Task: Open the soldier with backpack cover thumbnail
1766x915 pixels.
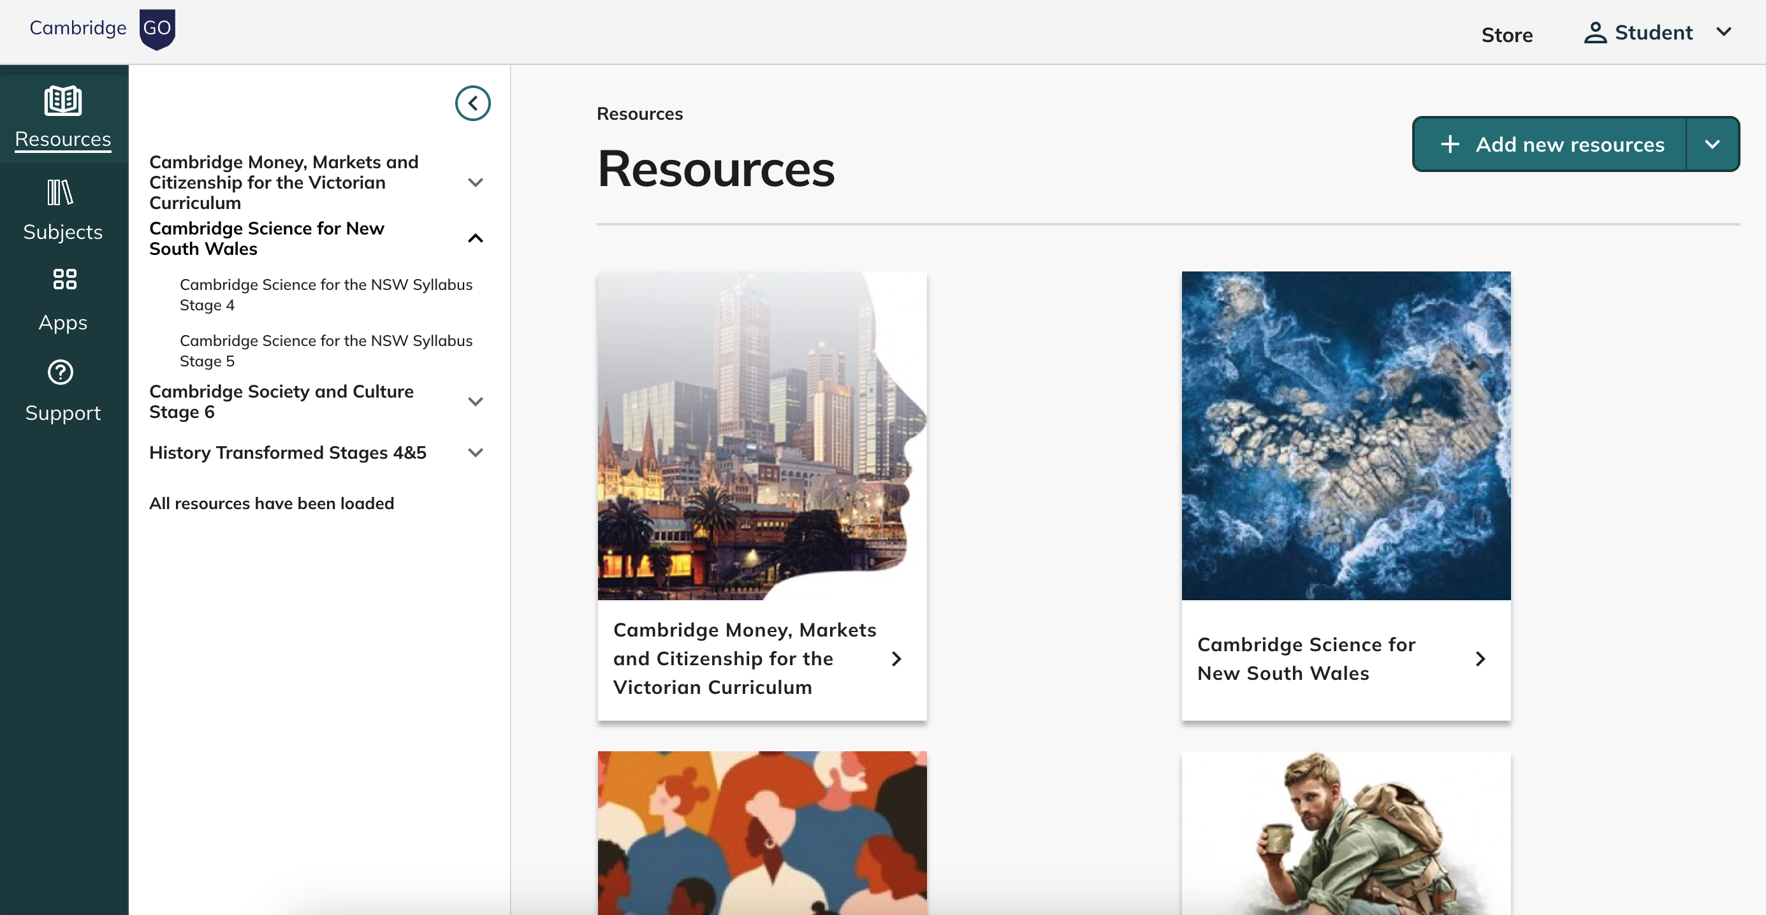Action: [1346, 833]
